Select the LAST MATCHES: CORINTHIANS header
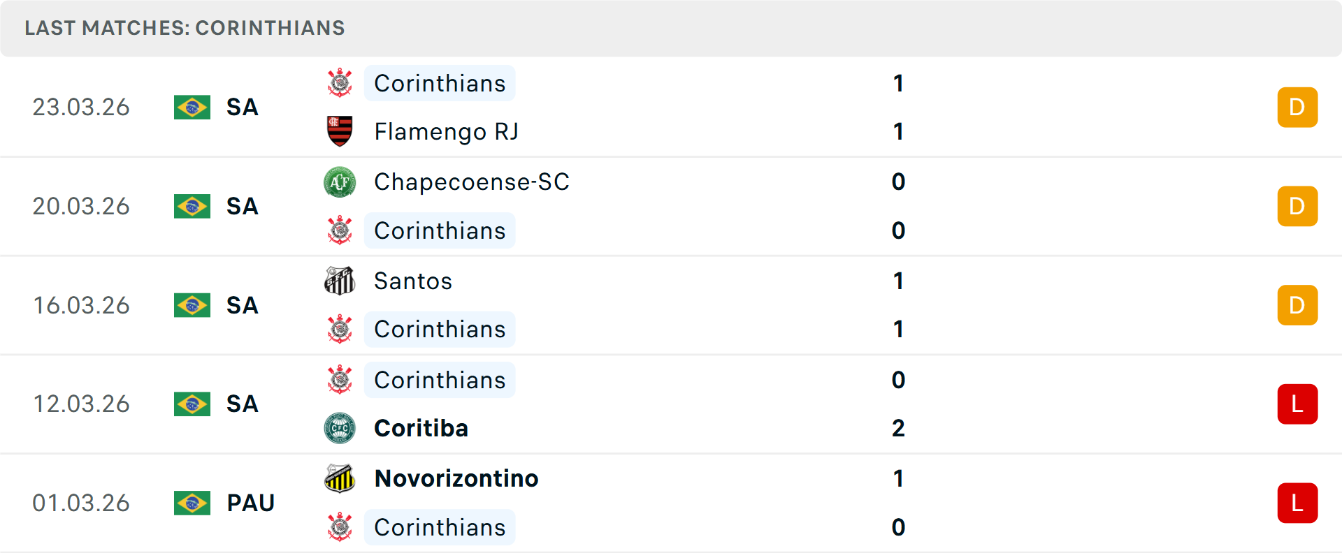 [185, 28]
